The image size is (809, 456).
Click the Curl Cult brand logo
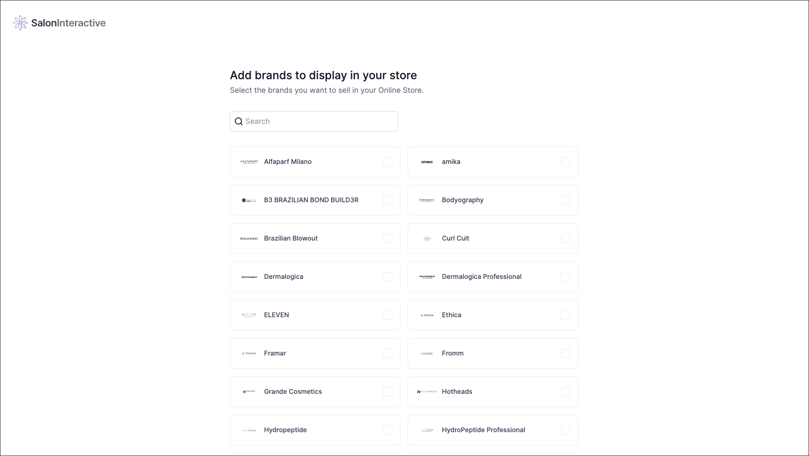[x=426, y=238]
